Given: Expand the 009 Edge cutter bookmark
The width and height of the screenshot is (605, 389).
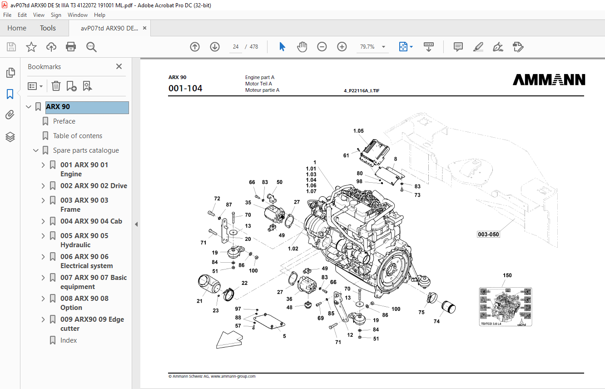Looking at the screenshot, I should (x=43, y=319).
